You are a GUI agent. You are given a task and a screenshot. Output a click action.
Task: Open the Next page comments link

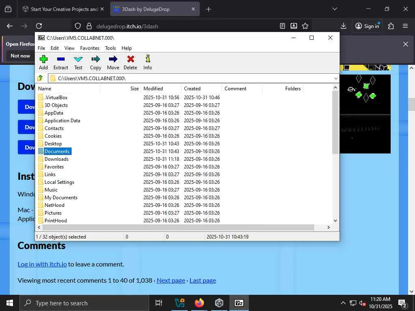(x=171, y=280)
